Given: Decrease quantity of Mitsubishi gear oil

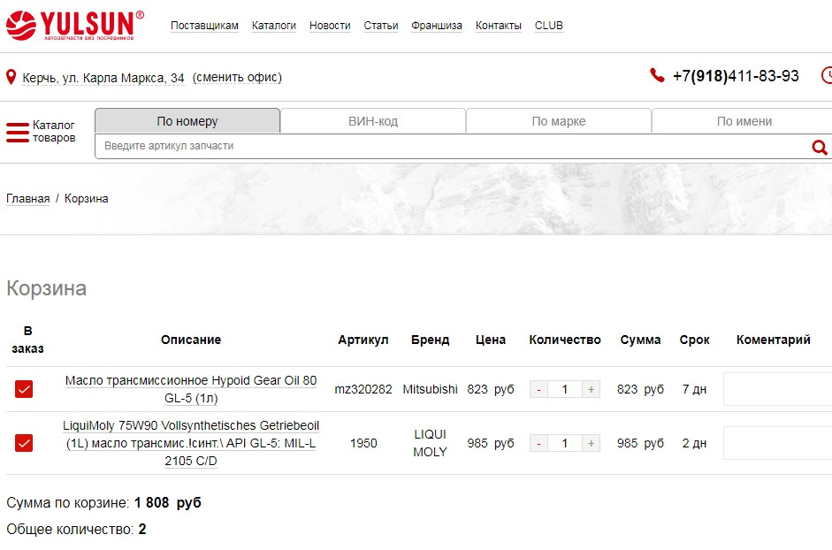Looking at the screenshot, I should pos(538,389).
